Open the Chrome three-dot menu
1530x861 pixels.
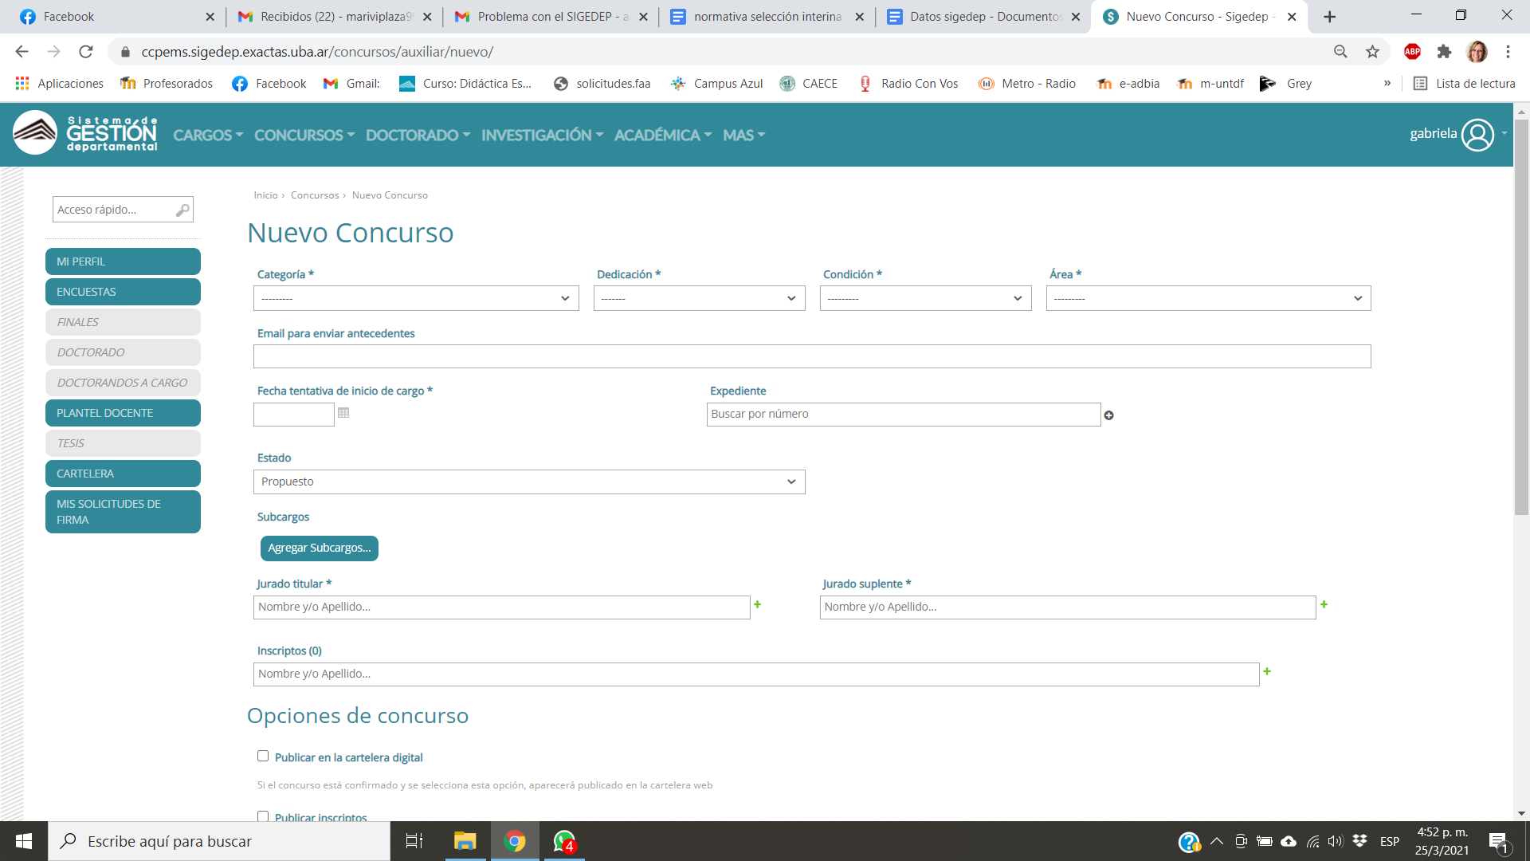(x=1508, y=52)
